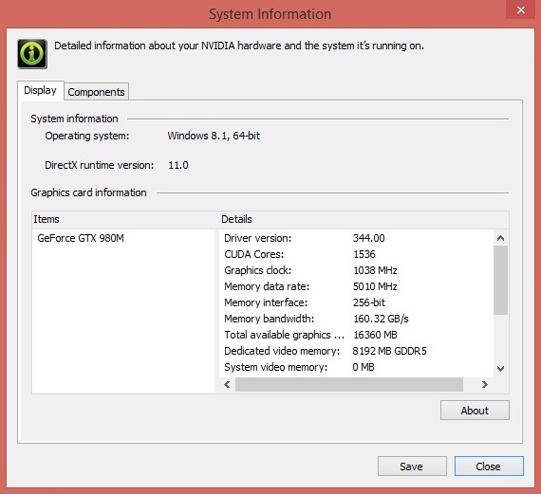Select the Display tab
Image resolution: width=541 pixels, height=494 pixels.
coord(41,90)
